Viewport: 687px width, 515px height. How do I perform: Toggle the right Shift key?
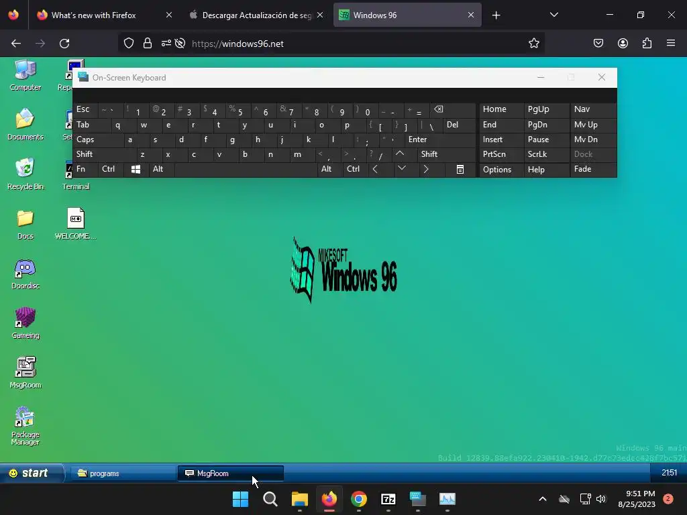point(446,154)
